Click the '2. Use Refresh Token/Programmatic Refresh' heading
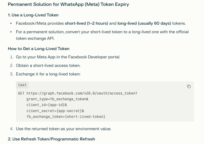 (x=52, y=139)
